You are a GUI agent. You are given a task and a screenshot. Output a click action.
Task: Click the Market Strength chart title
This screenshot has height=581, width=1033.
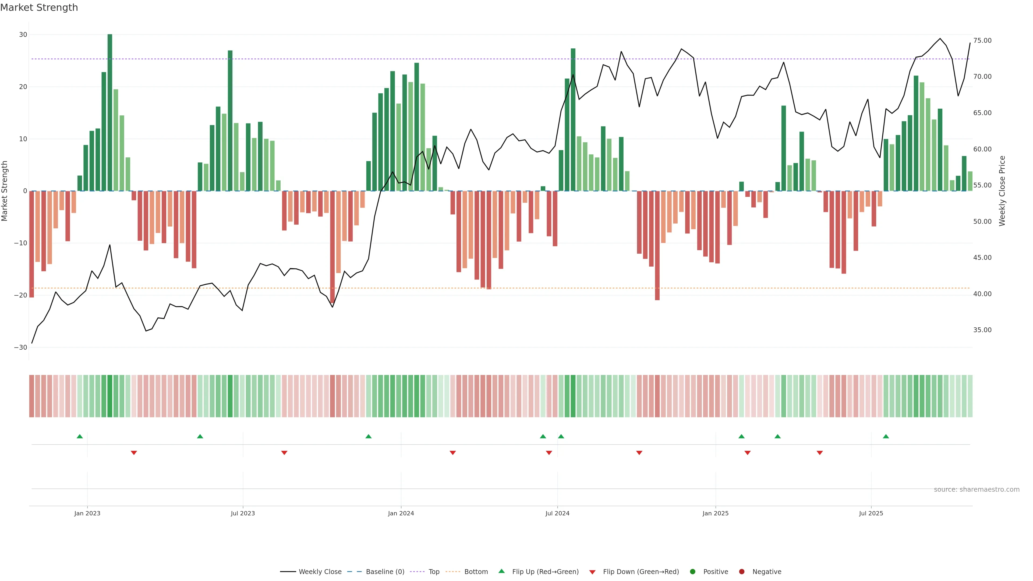(39, 8)
